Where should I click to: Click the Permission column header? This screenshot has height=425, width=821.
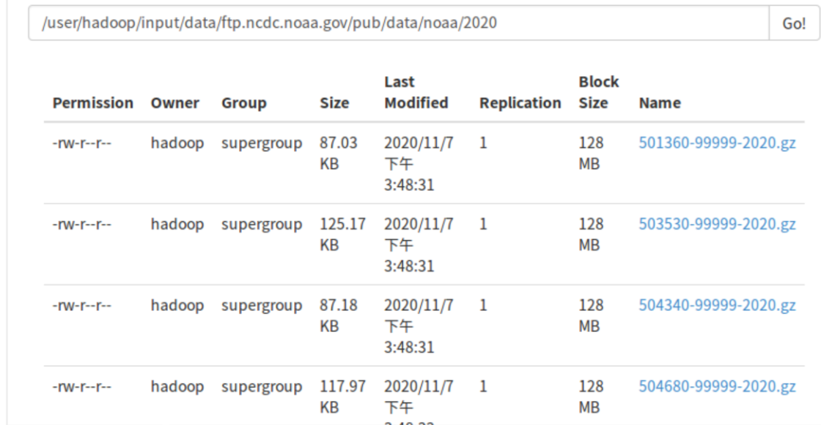(x=93, y=103)
